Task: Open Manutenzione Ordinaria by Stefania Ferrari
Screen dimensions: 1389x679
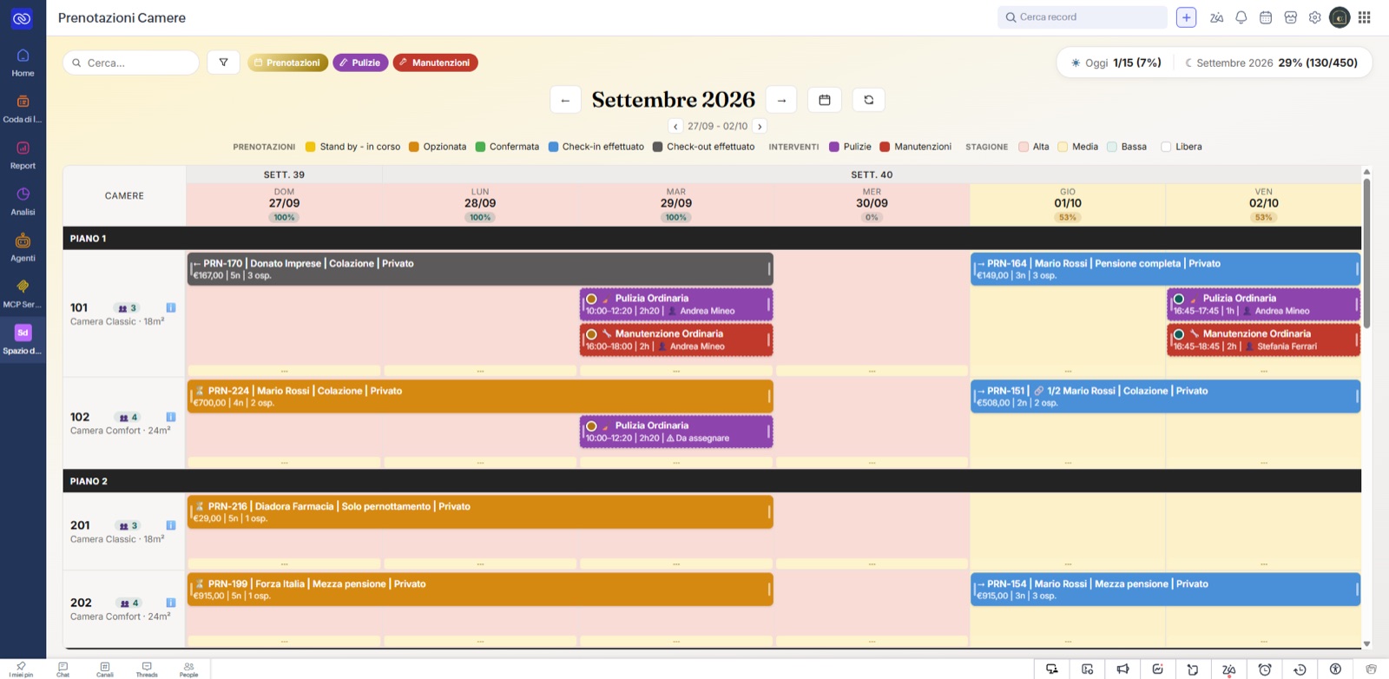Action: [x=1263, y=339]
